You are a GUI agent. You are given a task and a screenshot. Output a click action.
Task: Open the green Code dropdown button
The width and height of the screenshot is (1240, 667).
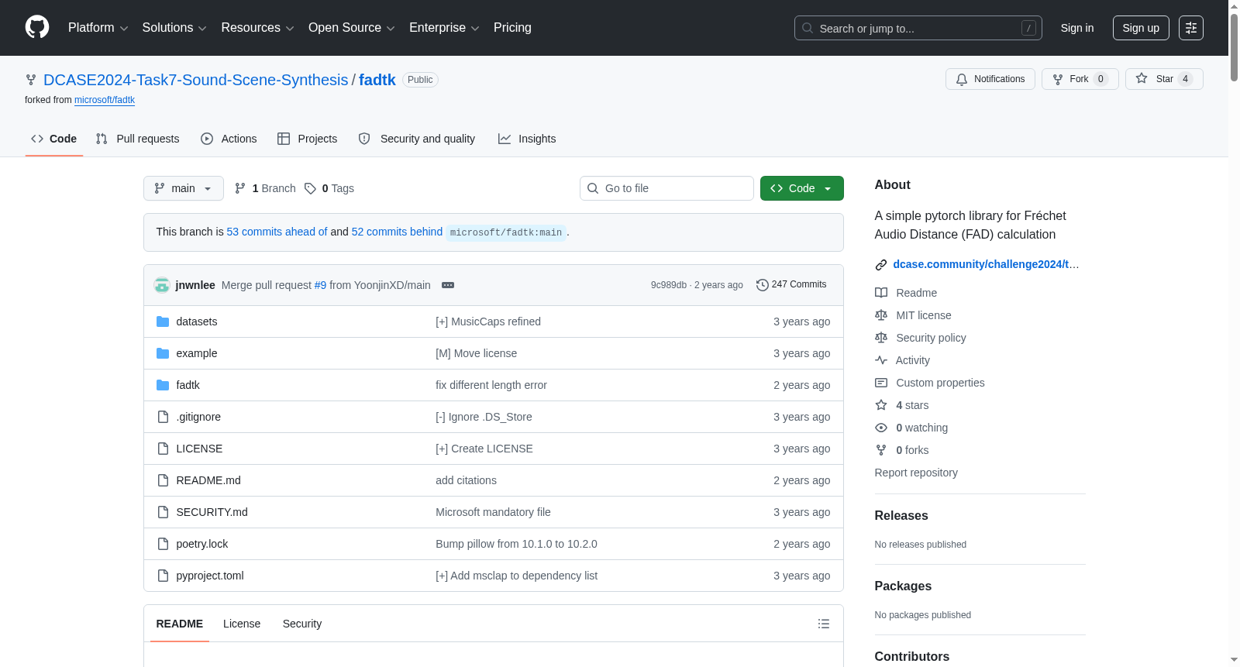[x=802, y=188]
